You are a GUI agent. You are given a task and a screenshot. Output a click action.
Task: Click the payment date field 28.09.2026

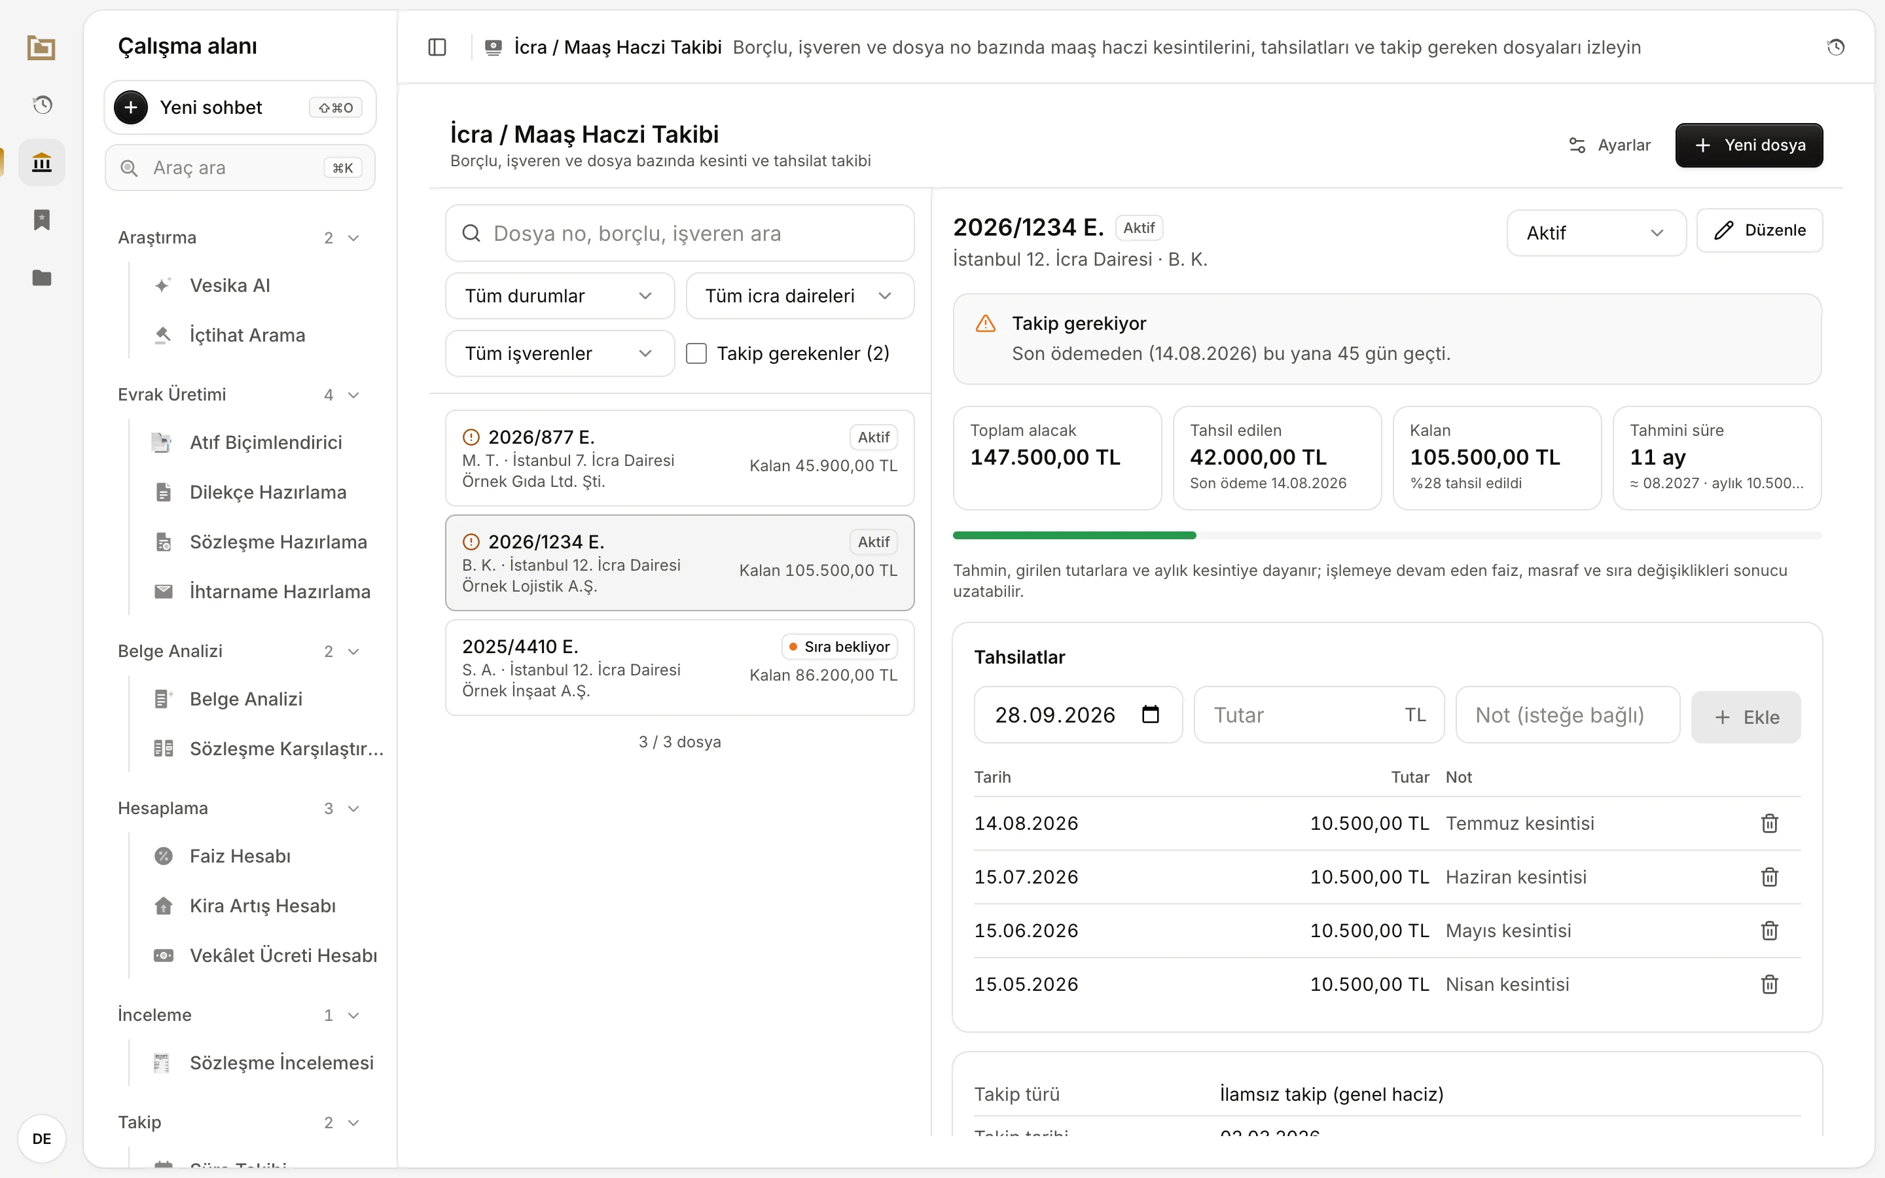point(1078,715)
